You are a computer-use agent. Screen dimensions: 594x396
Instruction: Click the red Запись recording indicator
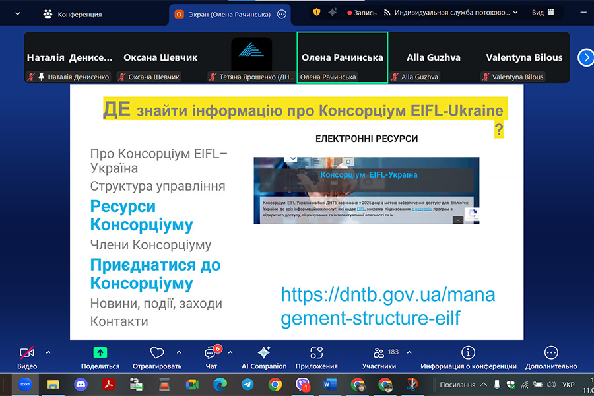point(362,13)
